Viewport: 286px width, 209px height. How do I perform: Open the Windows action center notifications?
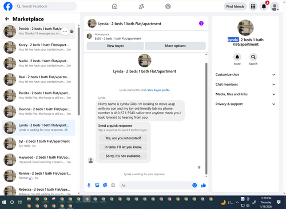click(279, 202)
